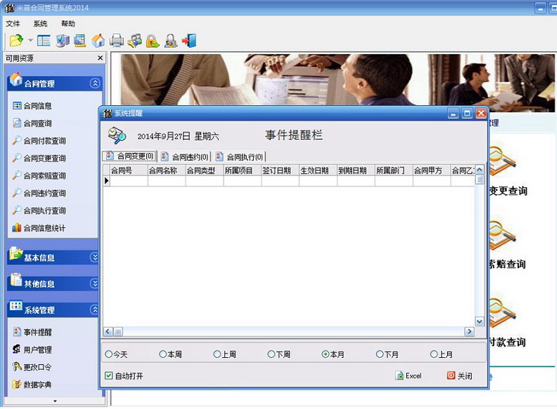Click the 关闭 button in reminder dialog

point(460,376)
